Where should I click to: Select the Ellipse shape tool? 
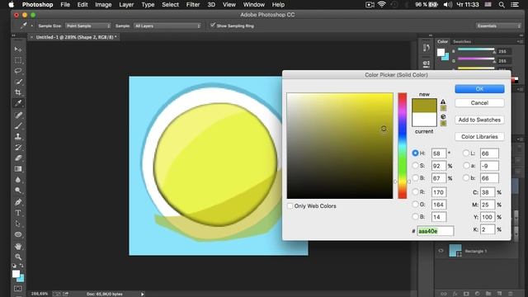point(18,234)
